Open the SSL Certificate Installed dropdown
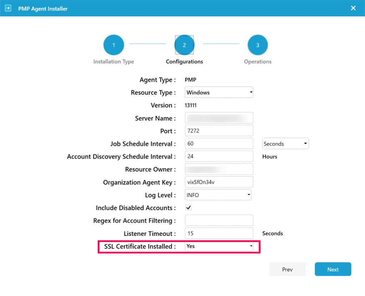Viewport: 365px width, 296px height. [x=219, y=246]
